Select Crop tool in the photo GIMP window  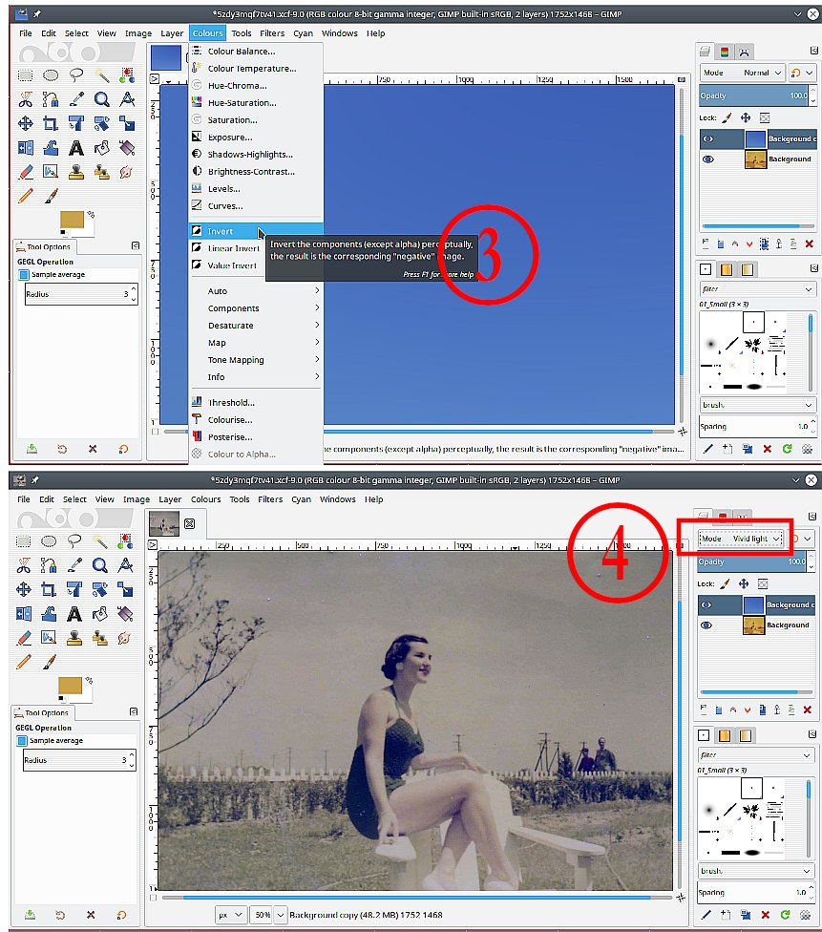pyautogui.click(x=49, y=589)
